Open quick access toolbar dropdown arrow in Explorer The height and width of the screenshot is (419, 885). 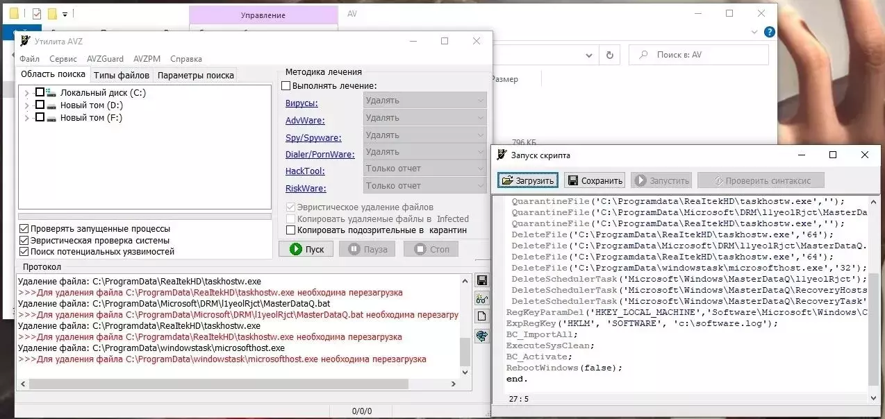click(x=65, y=14)
